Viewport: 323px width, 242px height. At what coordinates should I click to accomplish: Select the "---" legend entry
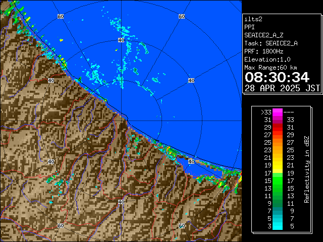click(x=289, y=112)
